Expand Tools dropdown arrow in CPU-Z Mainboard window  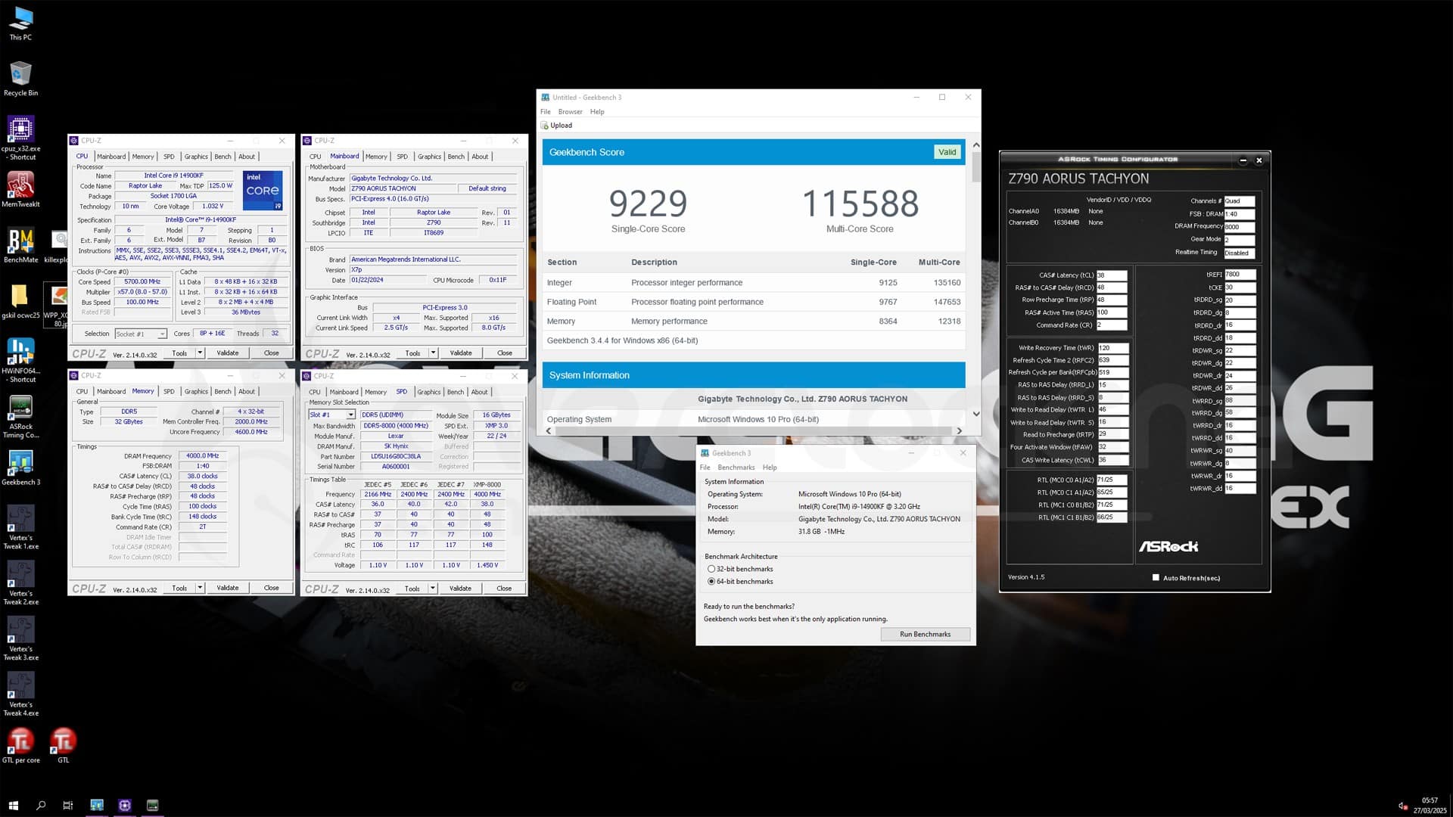(433, 353)
